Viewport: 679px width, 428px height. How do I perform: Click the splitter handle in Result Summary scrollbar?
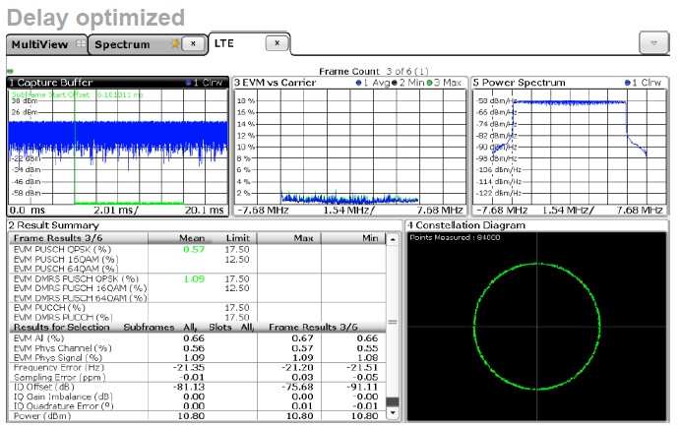tap(394, 322)
